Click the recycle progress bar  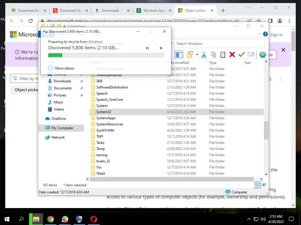[x=106, y=55]
